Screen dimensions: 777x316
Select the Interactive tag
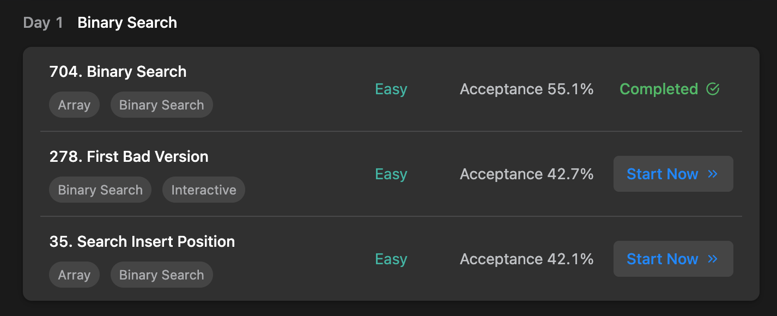tap(204, 190)
